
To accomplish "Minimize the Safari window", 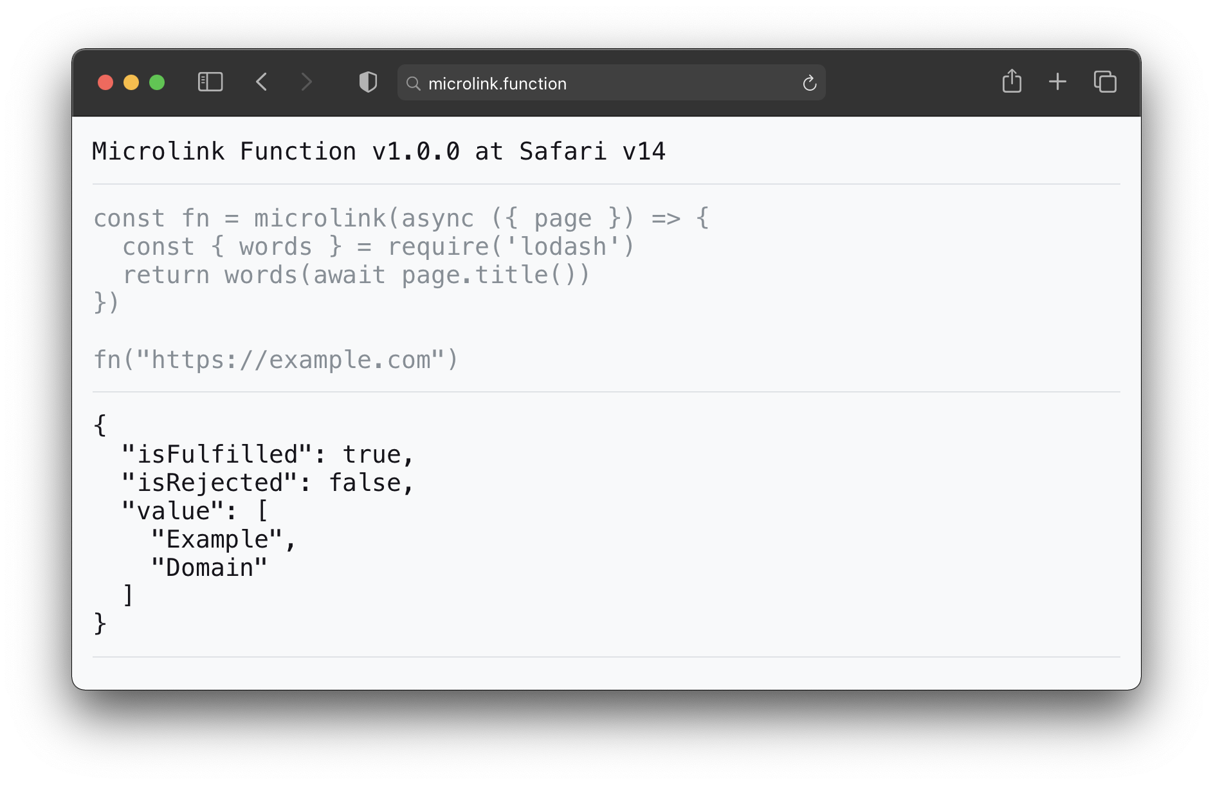I will [x=131, y=82].
